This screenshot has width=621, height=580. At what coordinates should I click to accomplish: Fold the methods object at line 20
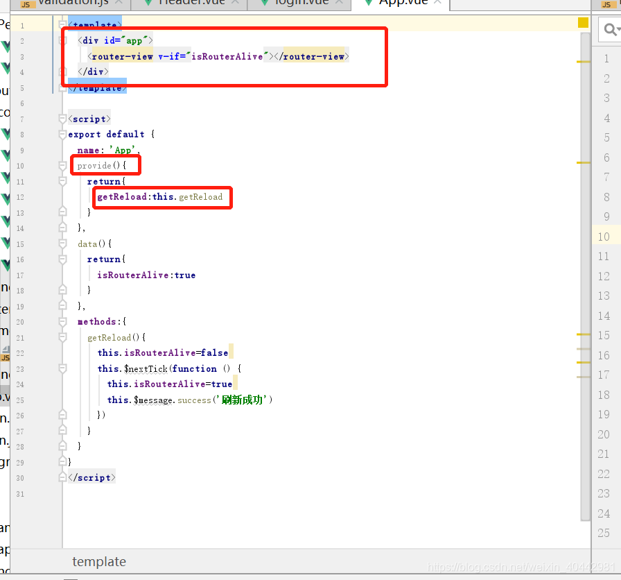coord(62,321)
